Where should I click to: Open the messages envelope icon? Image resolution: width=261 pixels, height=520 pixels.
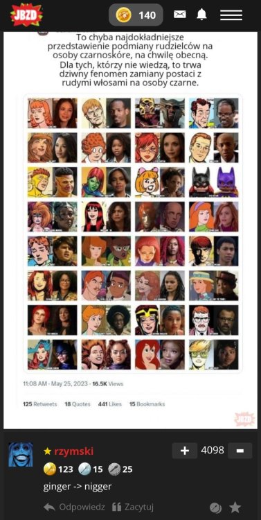[180, 15]
